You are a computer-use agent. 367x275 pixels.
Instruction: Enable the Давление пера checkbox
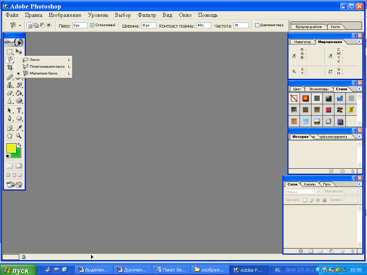pyautogui.click(x=257, y=25)
